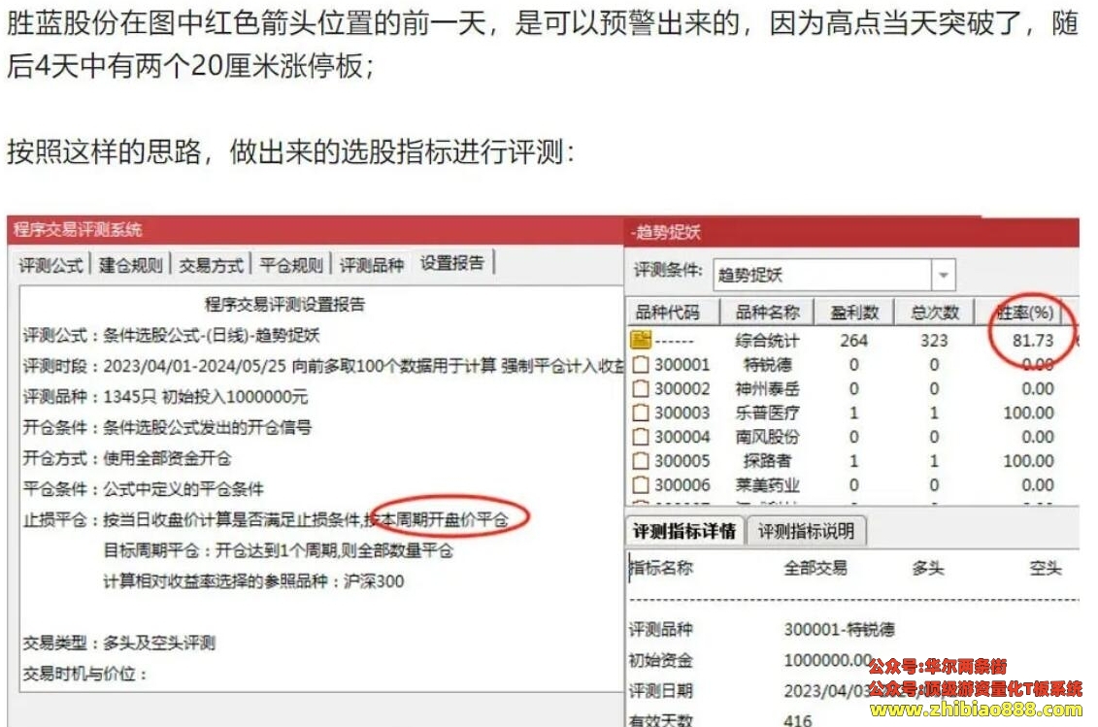1098x727 pixels.
Task: Select stock name 南风股份 in list
Action: 768,437
